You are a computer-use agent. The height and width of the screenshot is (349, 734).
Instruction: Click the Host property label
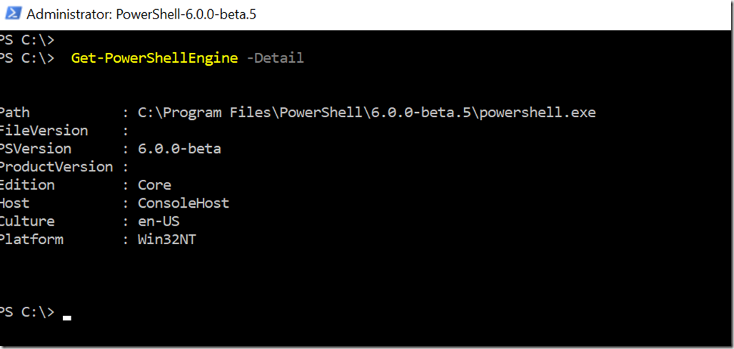pos(14,203)
